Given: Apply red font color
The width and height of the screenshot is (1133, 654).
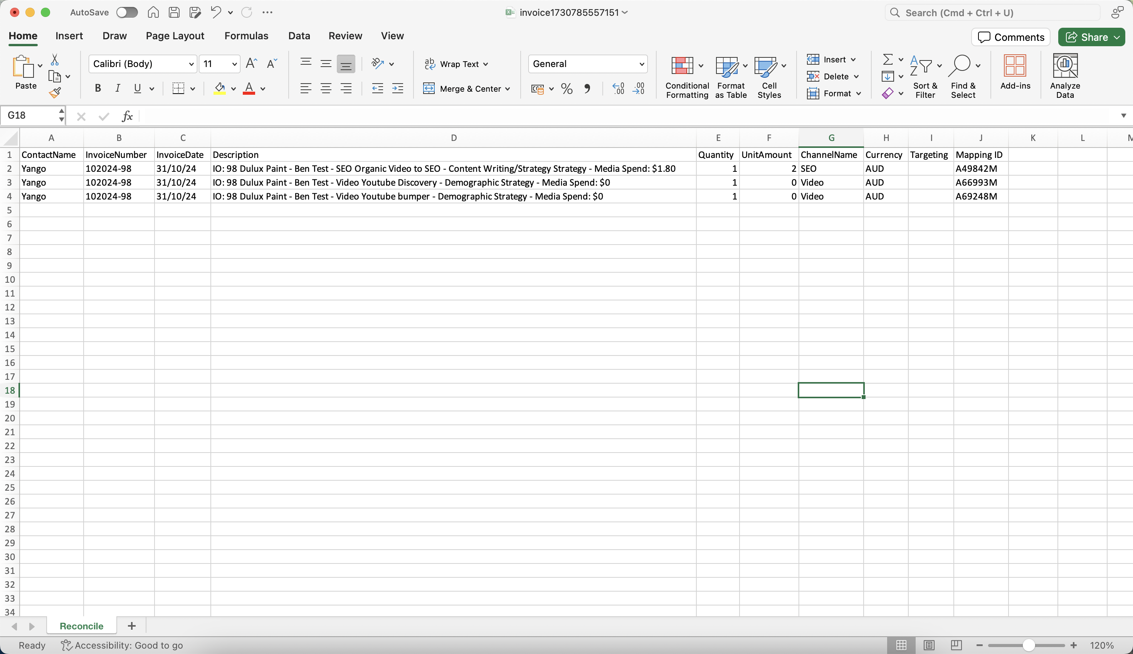Looking at the screenshot, I should tap(249, 89).
